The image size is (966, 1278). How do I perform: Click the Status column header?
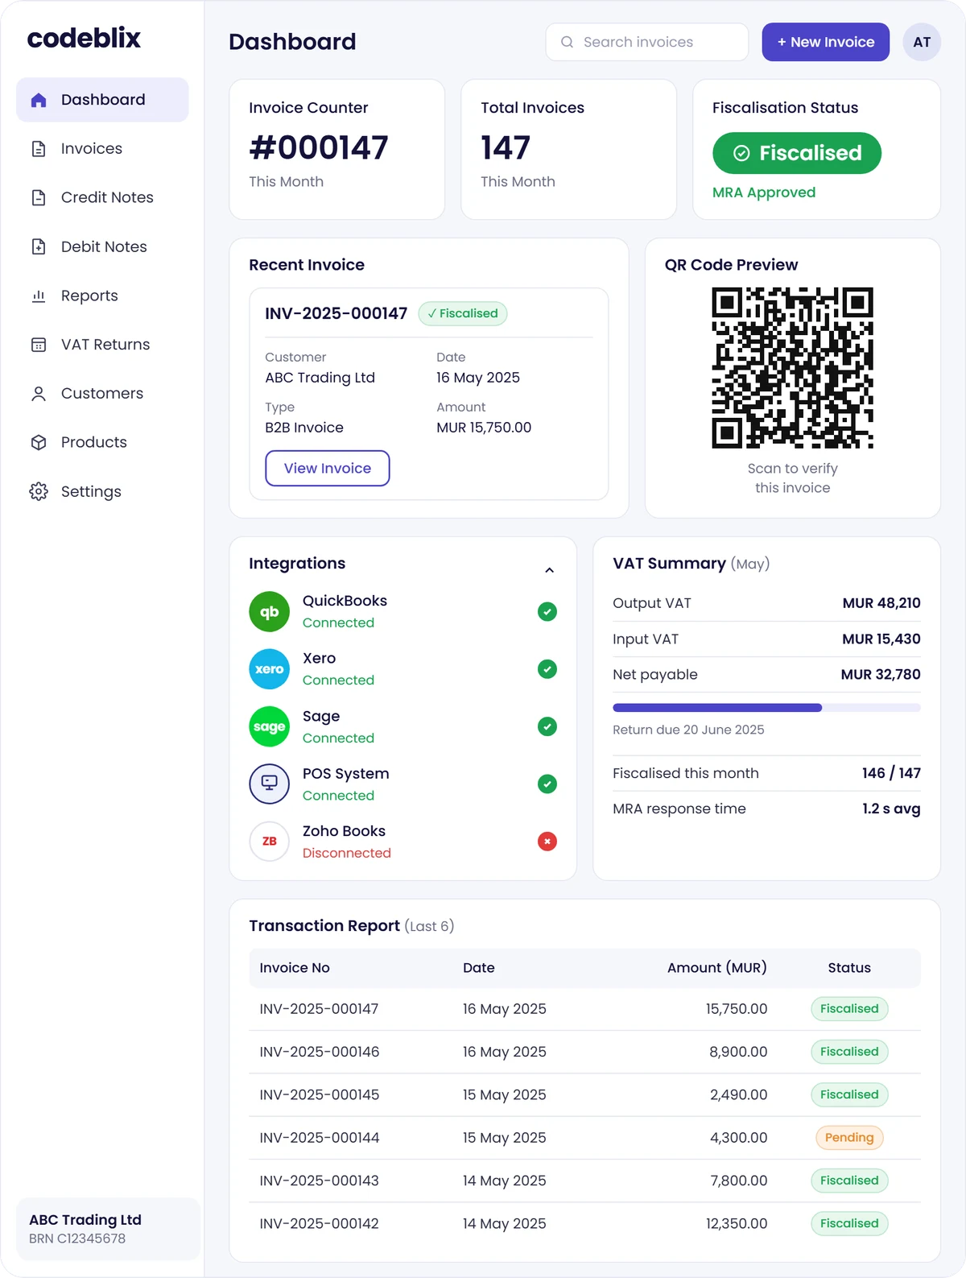tap(849, 968)
